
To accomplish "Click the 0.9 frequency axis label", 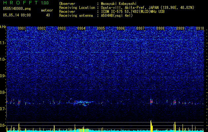I will point(3,76).
